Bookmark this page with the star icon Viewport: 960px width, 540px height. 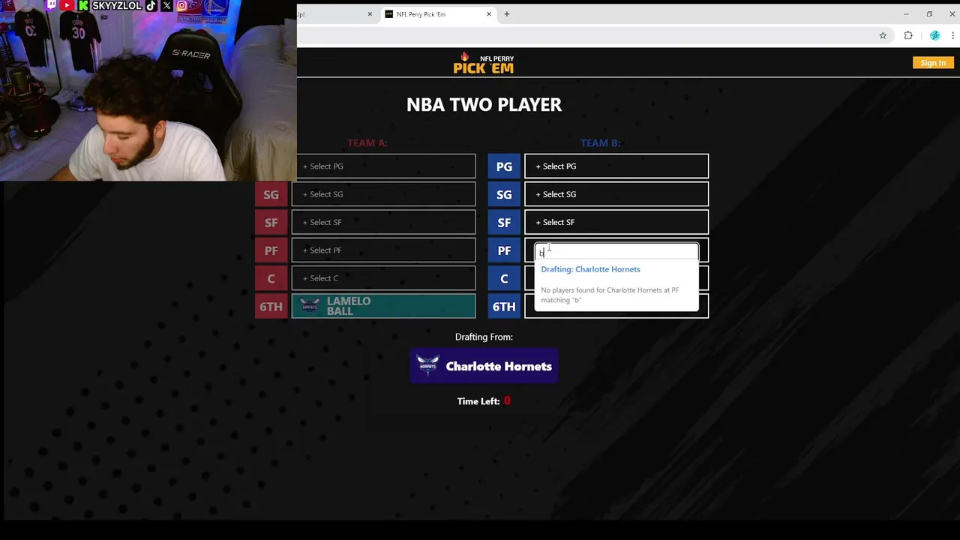[x=883, y=35]
